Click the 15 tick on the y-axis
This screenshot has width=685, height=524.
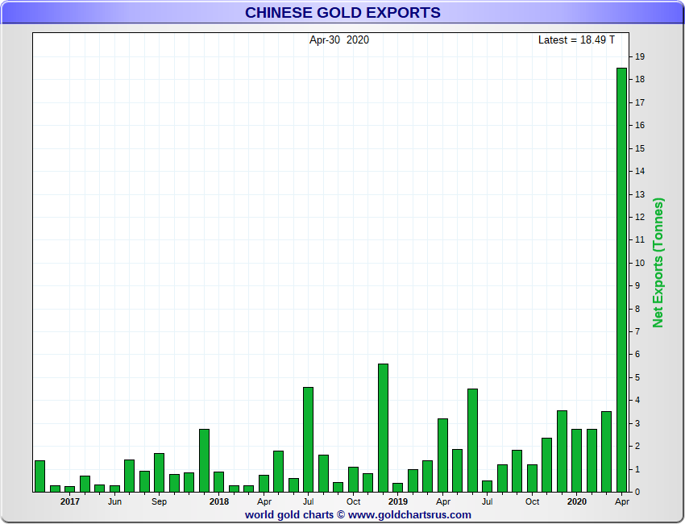[x=640, y=148]
